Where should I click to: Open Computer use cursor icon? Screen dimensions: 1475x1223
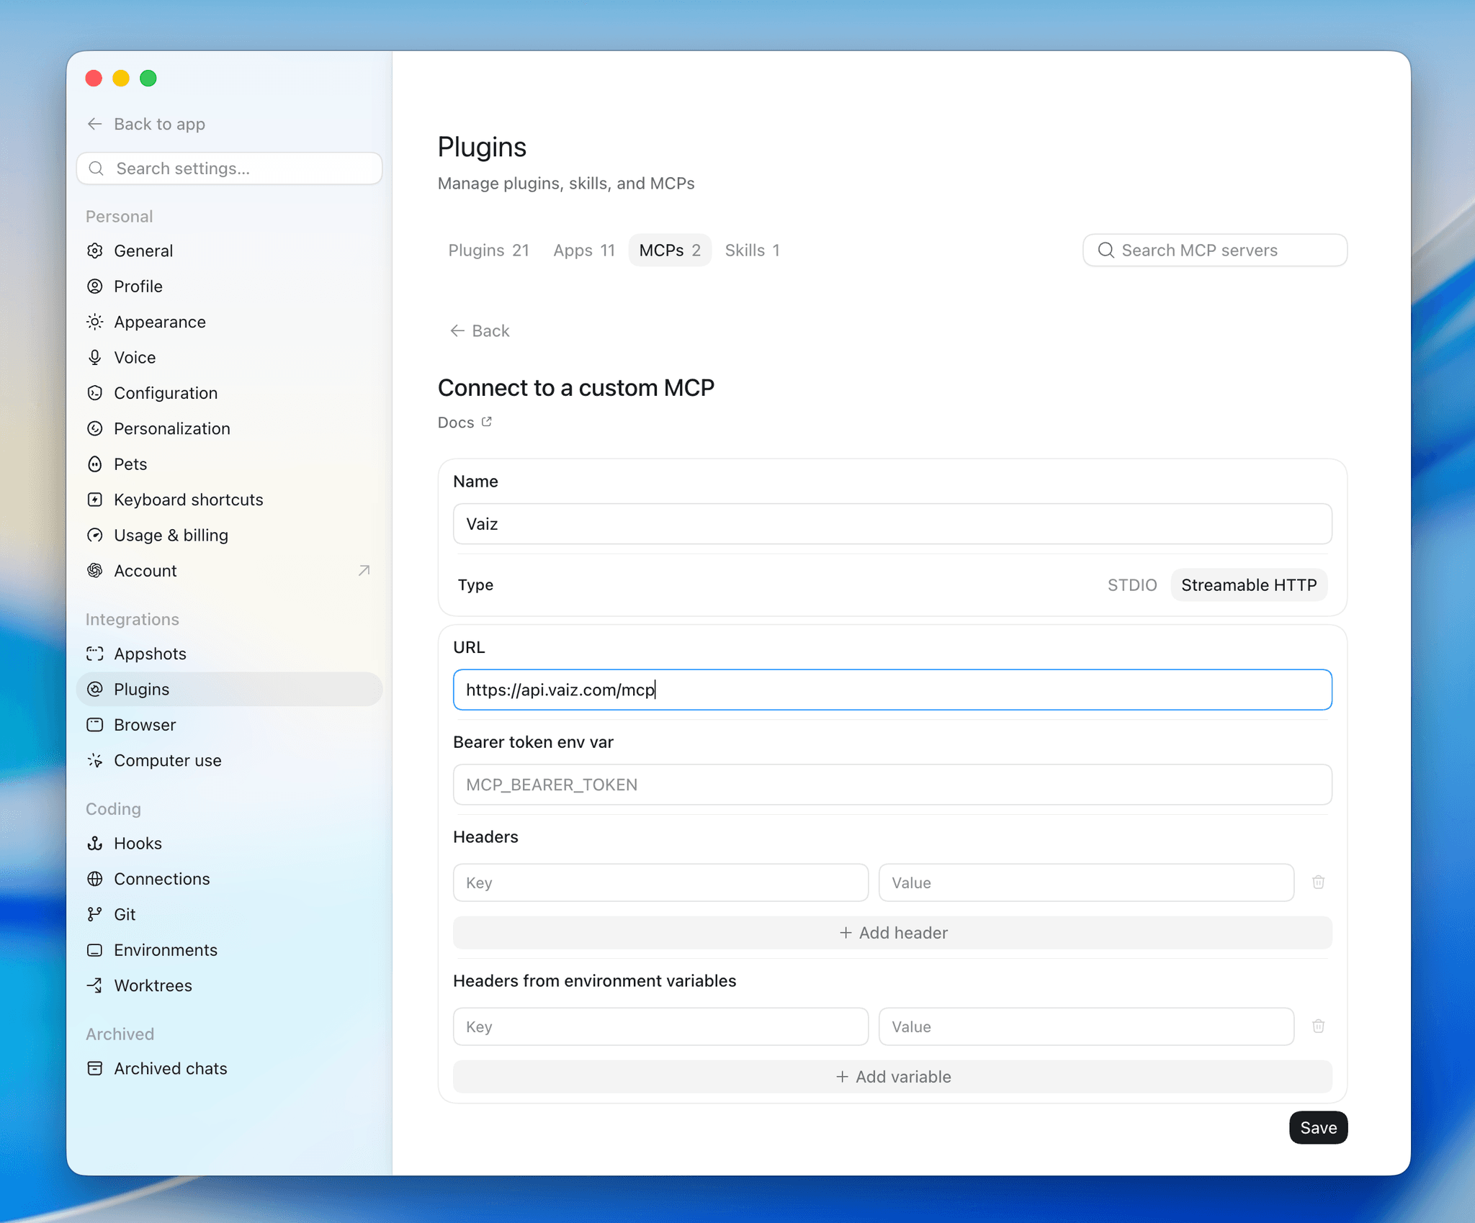(x=94, y=760)
